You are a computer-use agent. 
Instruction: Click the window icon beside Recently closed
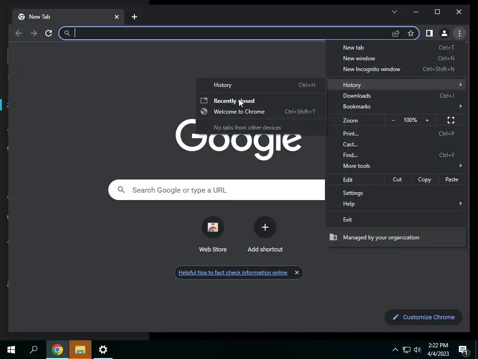tap(204, 101)
